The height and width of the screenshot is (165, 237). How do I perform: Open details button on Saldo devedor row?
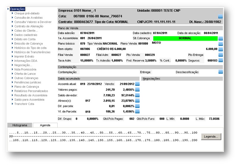(137, 95)
